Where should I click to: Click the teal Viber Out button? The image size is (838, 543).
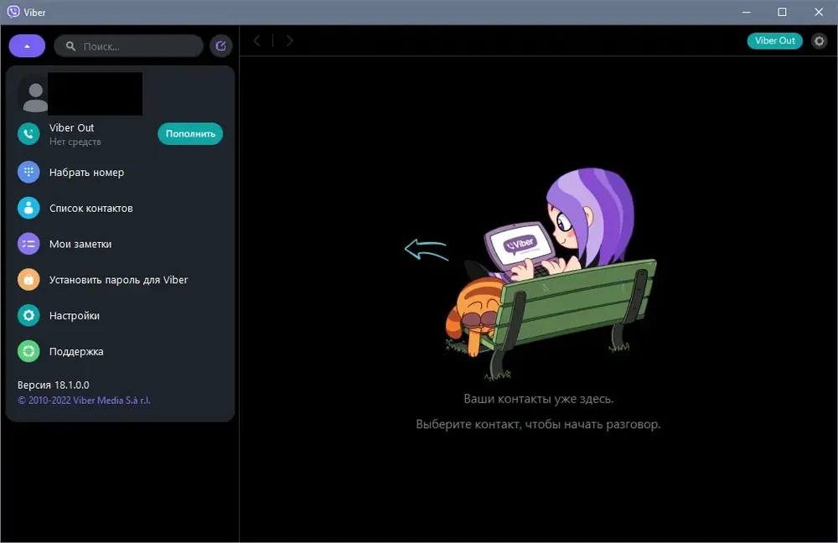(775, 40)
